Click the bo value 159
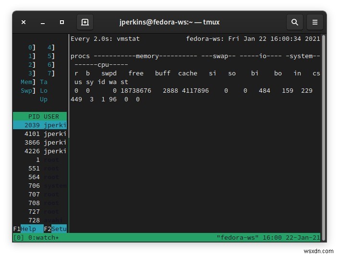This screenshot has width=339, height=256. [288, 91]
